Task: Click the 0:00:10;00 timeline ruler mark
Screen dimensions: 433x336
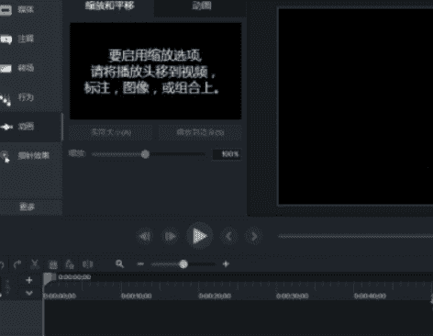Action: point(137,296)
